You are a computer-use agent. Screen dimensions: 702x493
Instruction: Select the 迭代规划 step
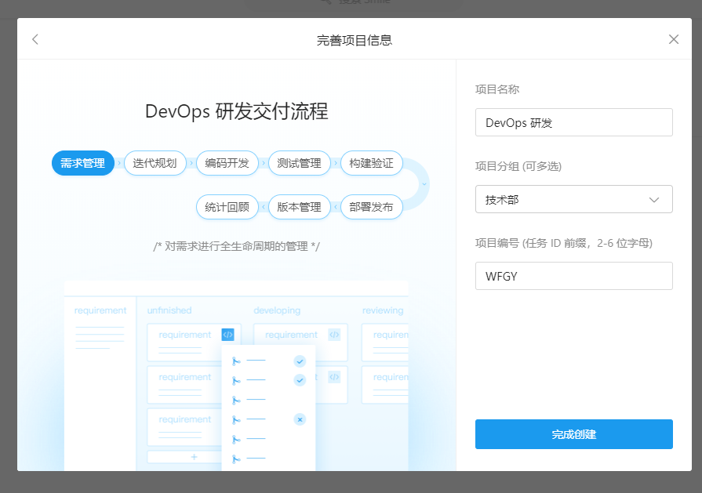click(155, 163)
